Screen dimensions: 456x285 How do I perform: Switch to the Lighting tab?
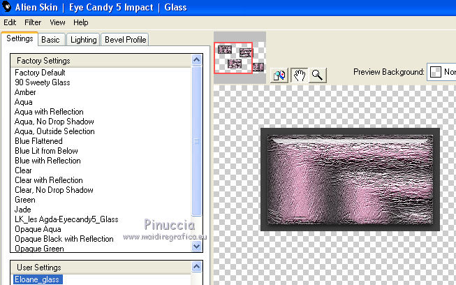click(84, 40)
